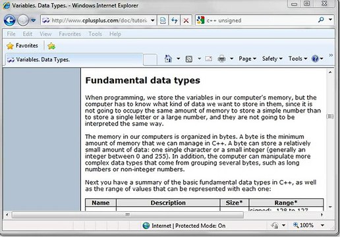Click the magnifier search icon

coord(321,20)
